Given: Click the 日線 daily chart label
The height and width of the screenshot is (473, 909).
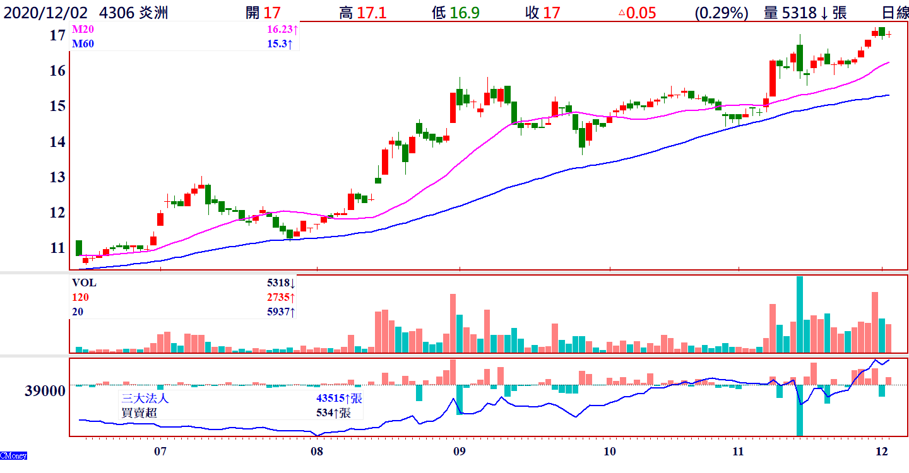Looking at the screenshot, I should tap(895, 12).
